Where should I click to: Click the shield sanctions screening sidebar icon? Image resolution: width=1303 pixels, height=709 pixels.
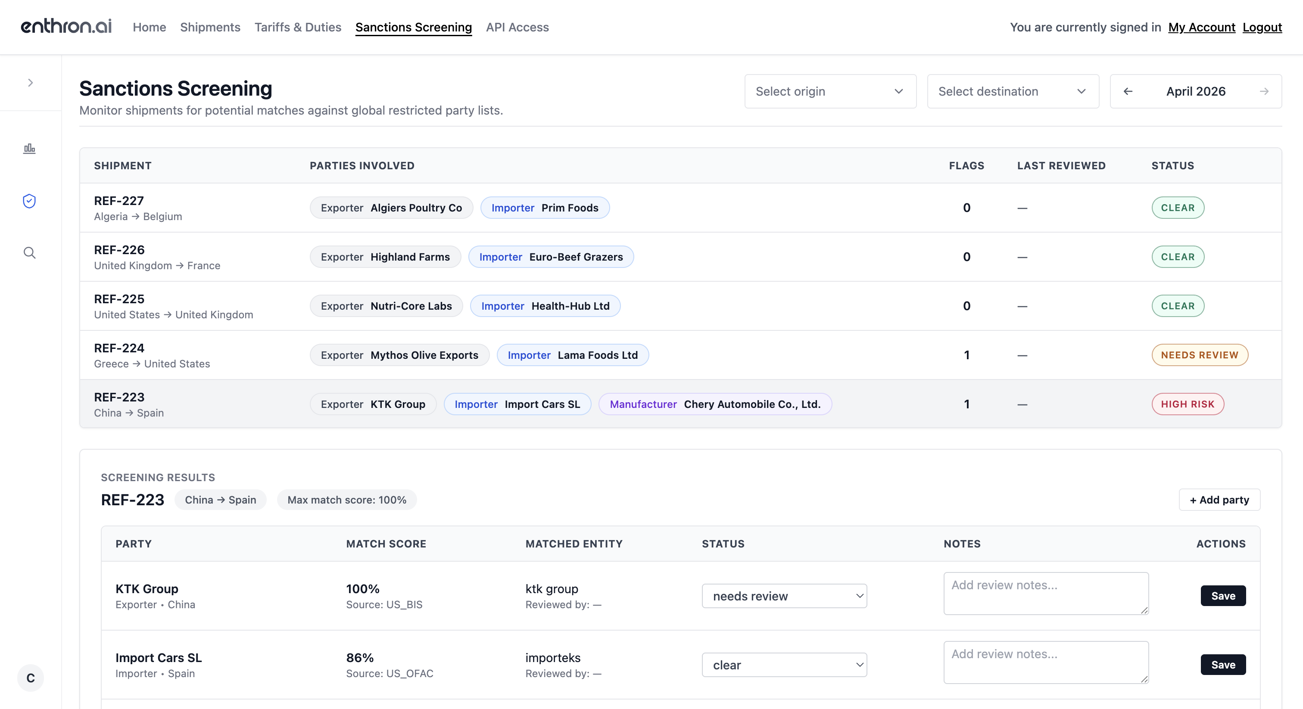click(x=29, y=201)
